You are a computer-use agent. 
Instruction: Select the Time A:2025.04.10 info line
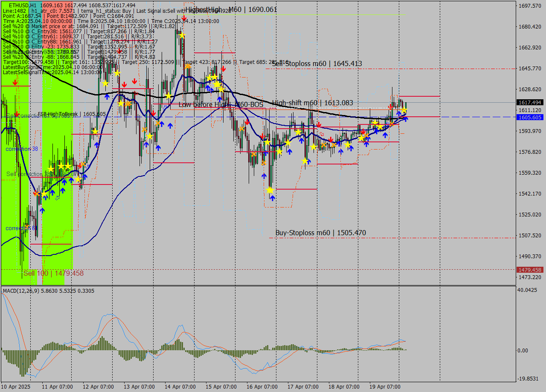click(x=111, y=21)
